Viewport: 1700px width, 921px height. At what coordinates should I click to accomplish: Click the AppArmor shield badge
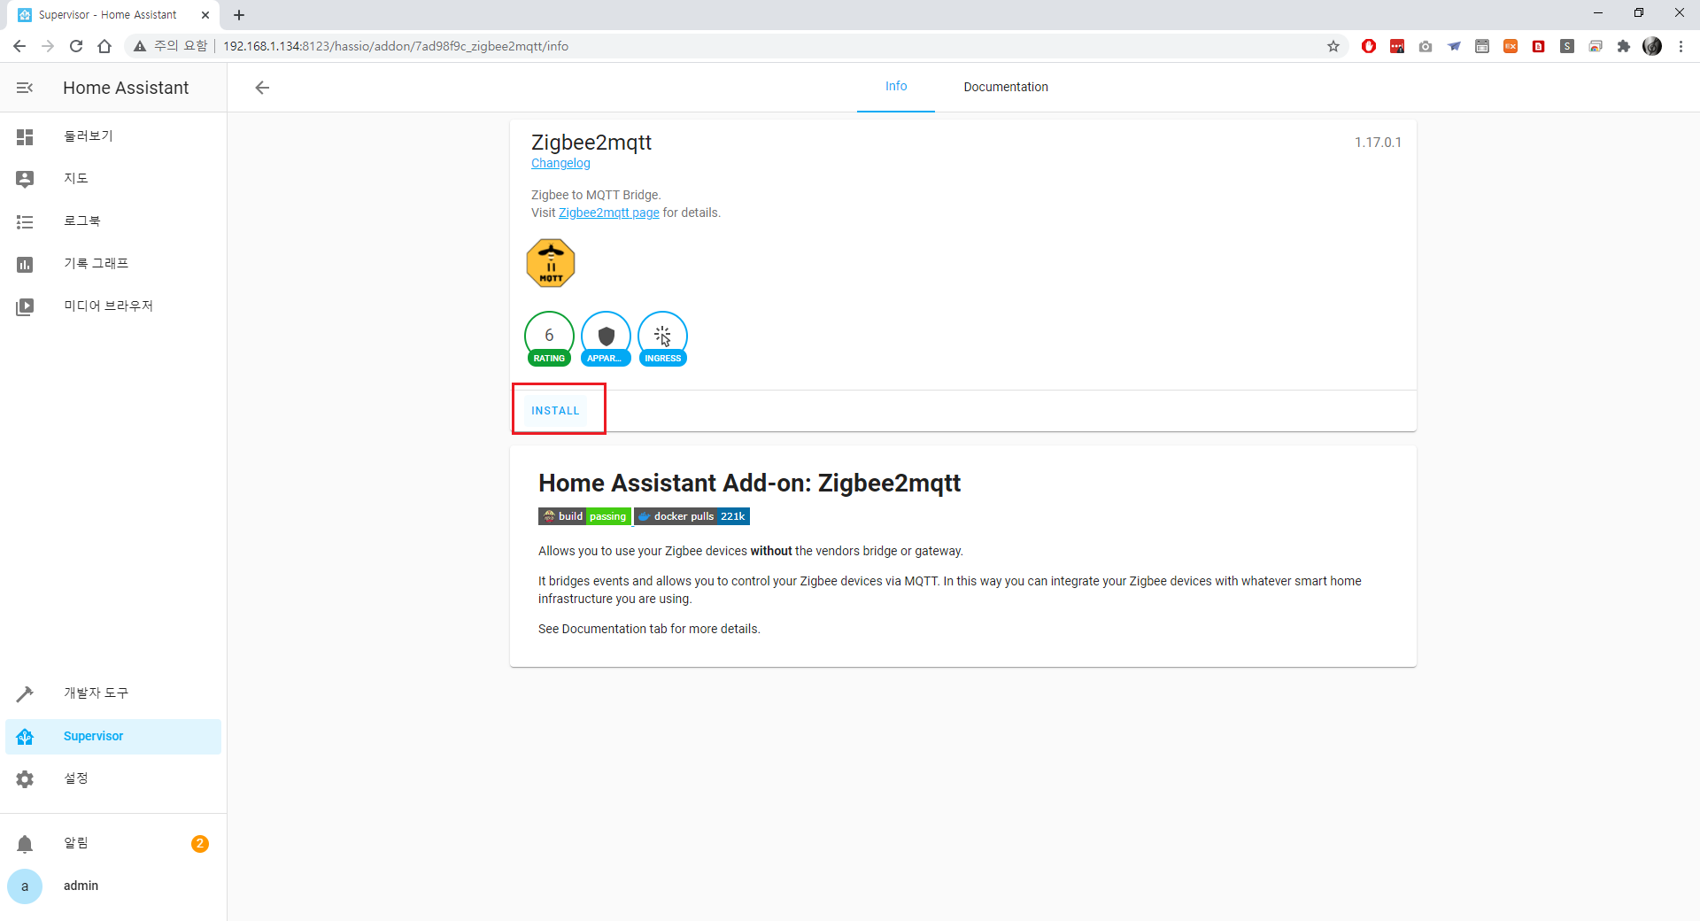606,338
